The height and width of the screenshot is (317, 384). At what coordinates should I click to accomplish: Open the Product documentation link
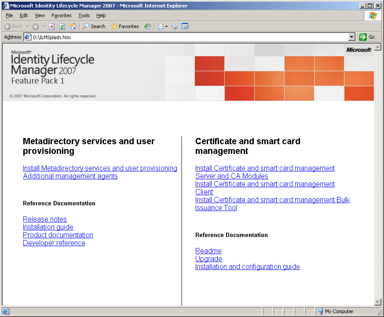tap(58, 235)
